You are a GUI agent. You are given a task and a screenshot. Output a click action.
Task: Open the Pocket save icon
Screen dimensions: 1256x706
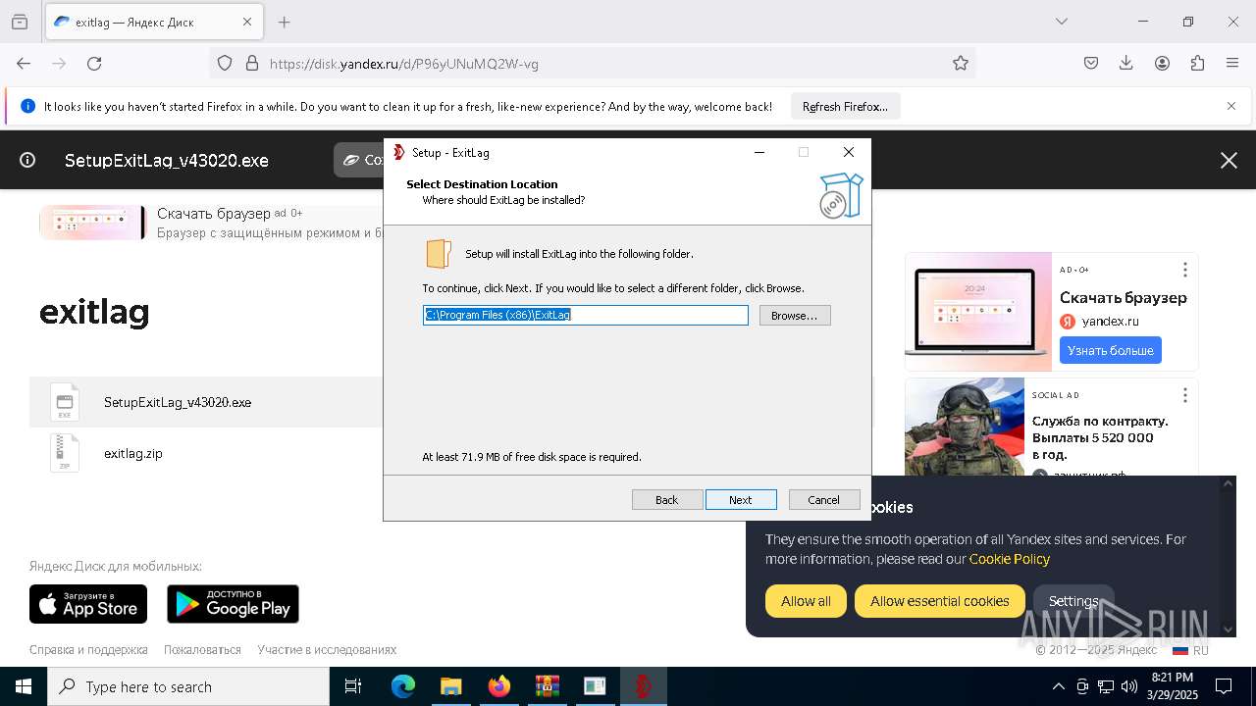tap(1091, 63)
